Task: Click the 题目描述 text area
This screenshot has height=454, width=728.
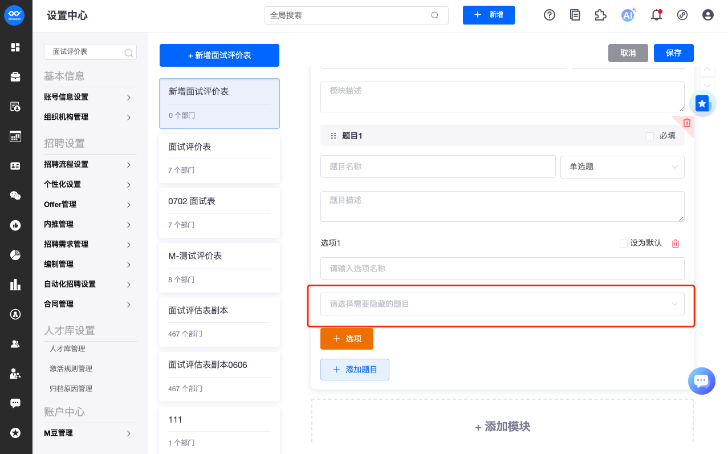Action: click(502, 206)
